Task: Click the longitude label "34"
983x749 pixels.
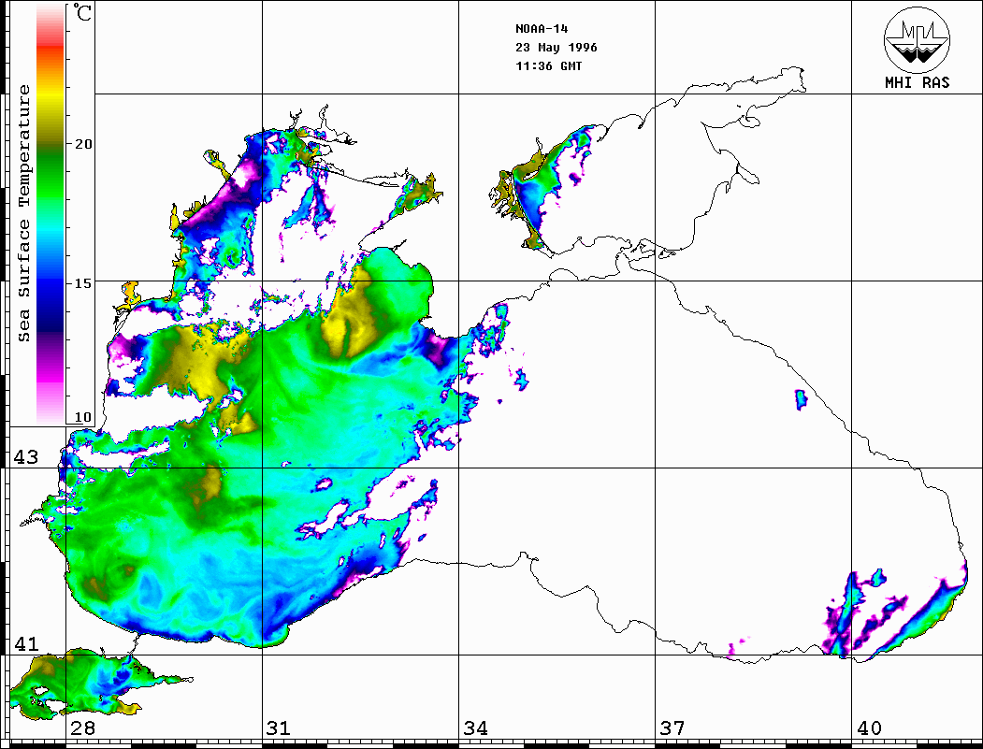Action: pos(475,728)
